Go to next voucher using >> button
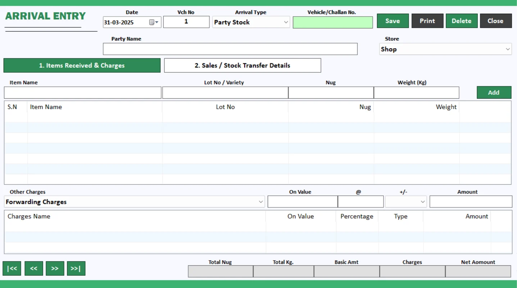Viewport: 517px width, 288px height. pyautogui.click(x=55, y=268)
